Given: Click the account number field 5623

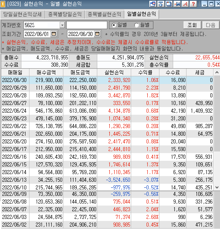Looking at the screenshot, I should pyautogui.click(x=42, y=25).
